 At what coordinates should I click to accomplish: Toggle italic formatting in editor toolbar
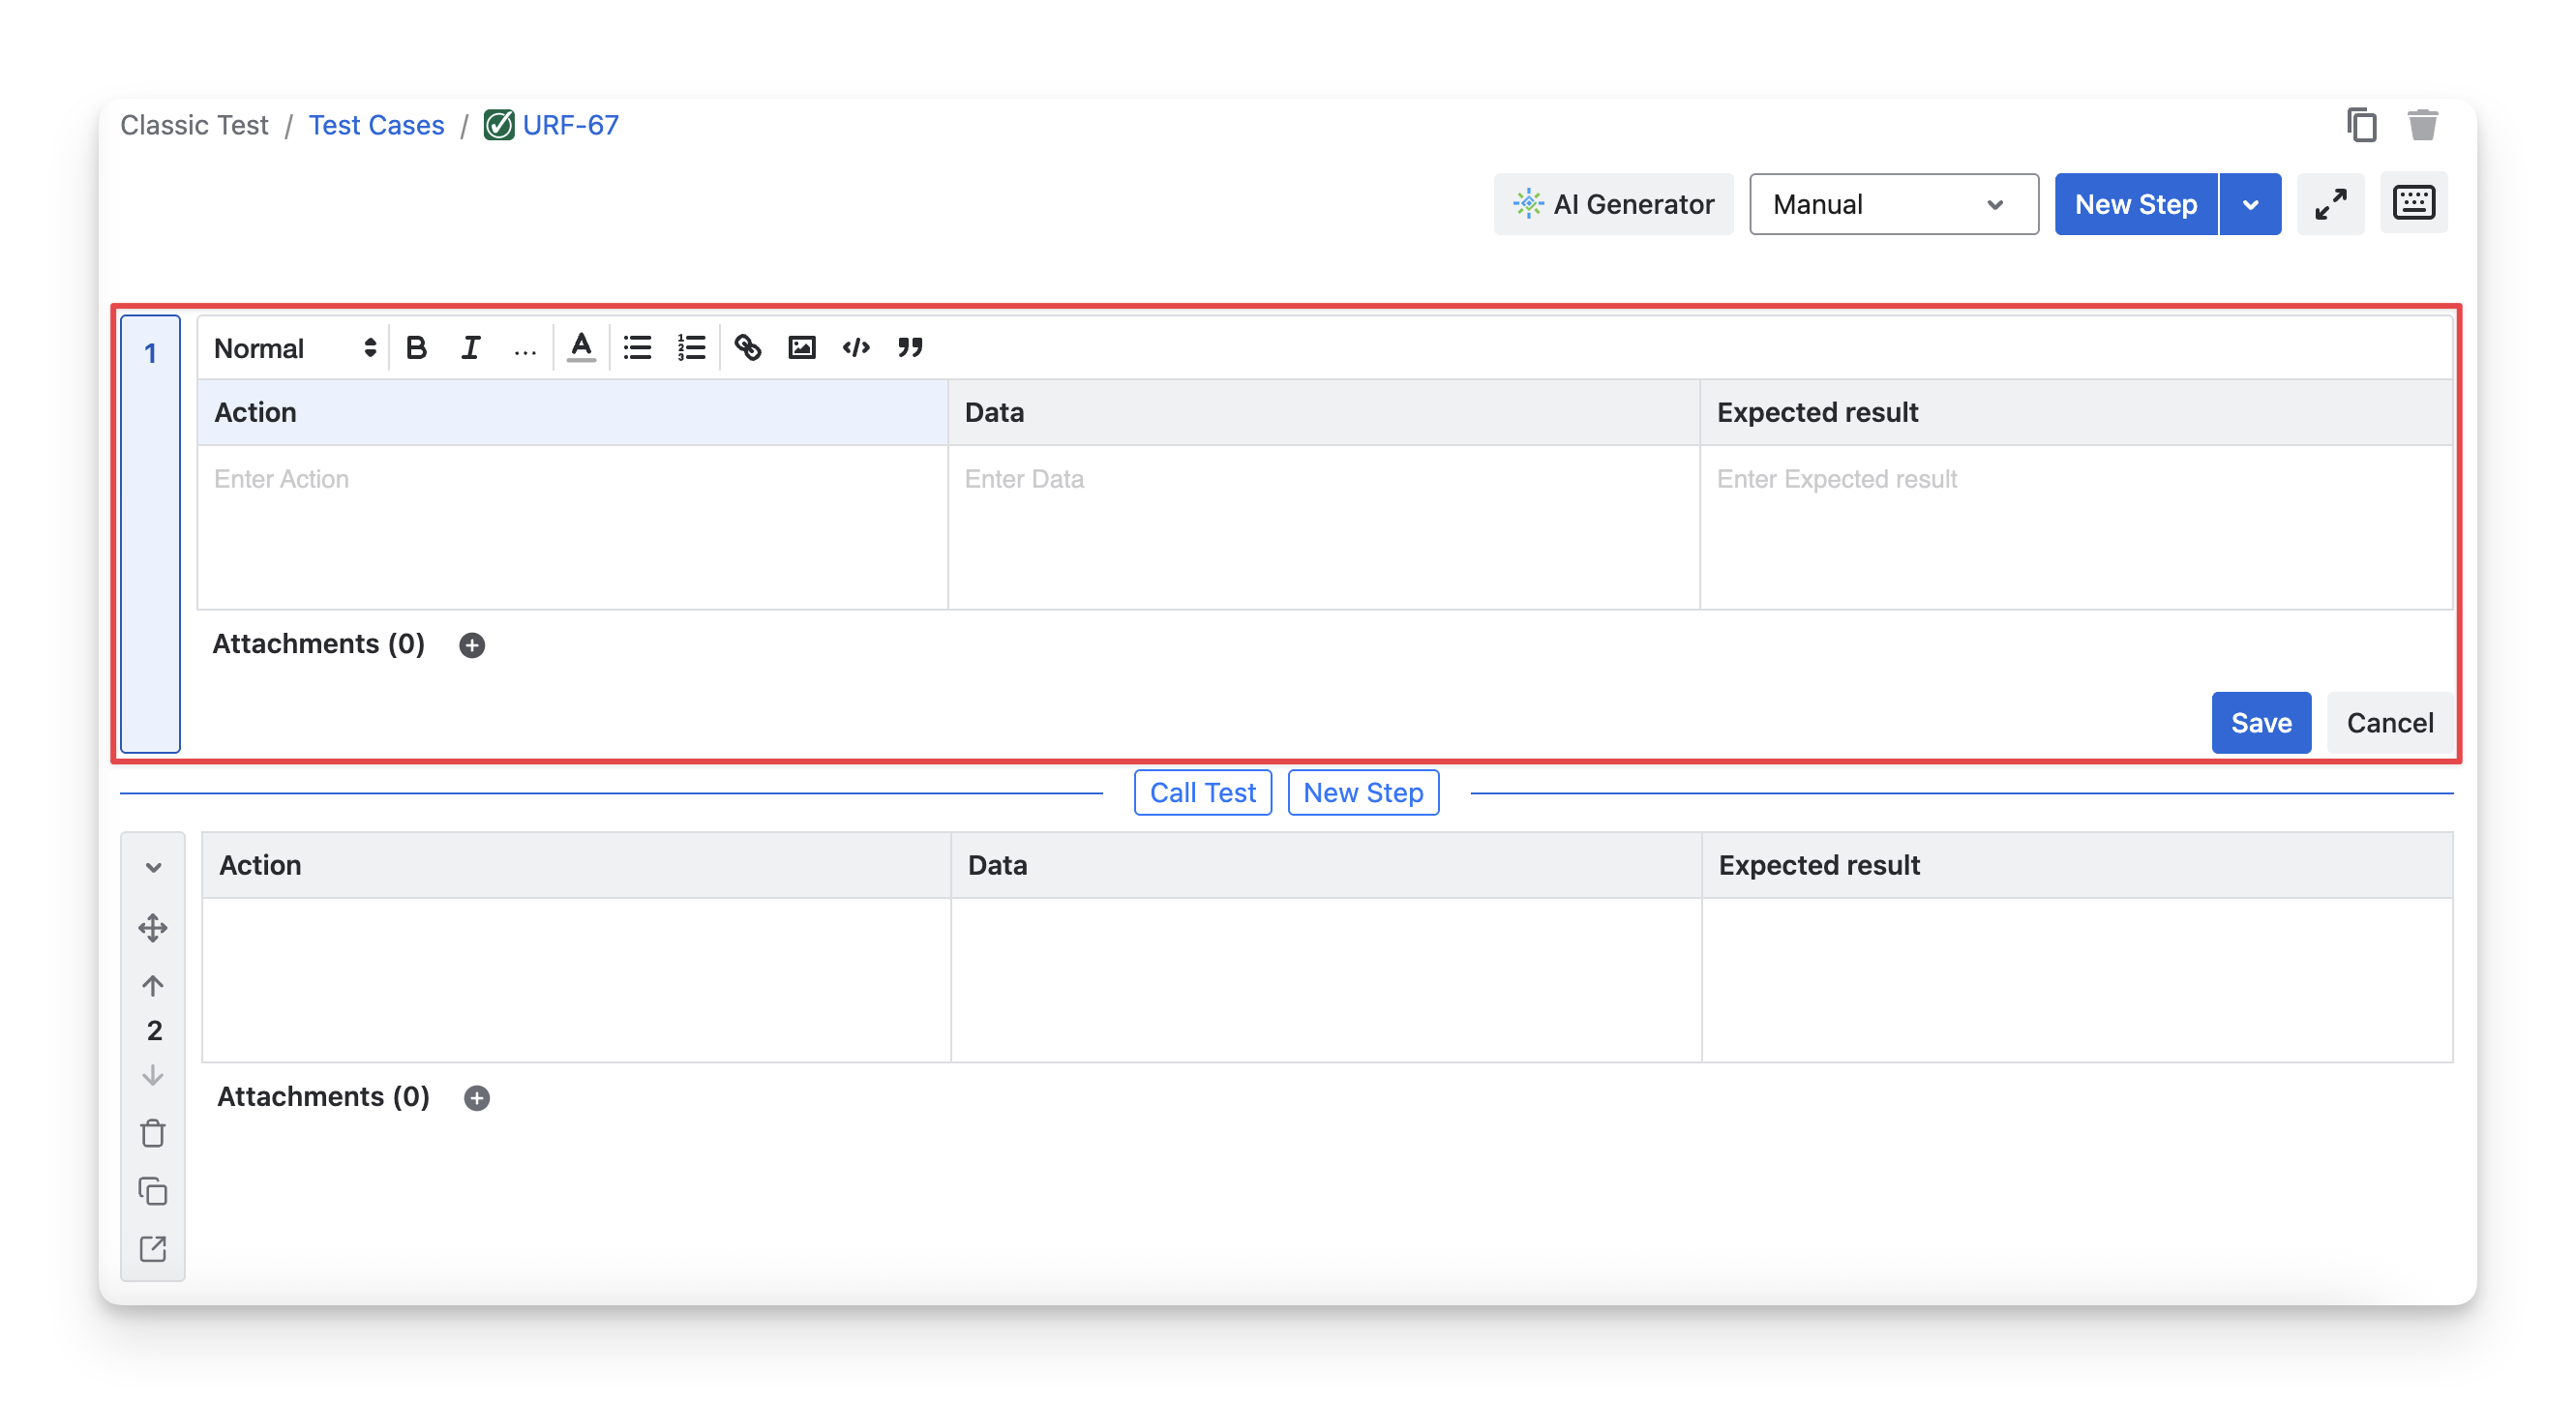(x=470, y=347)
